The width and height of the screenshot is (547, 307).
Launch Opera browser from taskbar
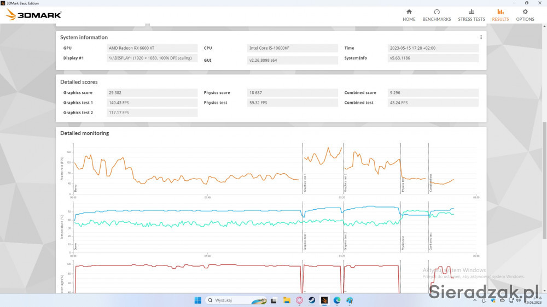coord(299,300)
